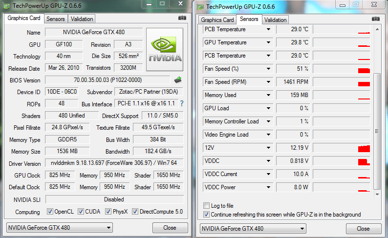Click the Bus Width value 384 Bit
Image resolution: width=388 pixels, height=238 pixels.
[158, 139]
